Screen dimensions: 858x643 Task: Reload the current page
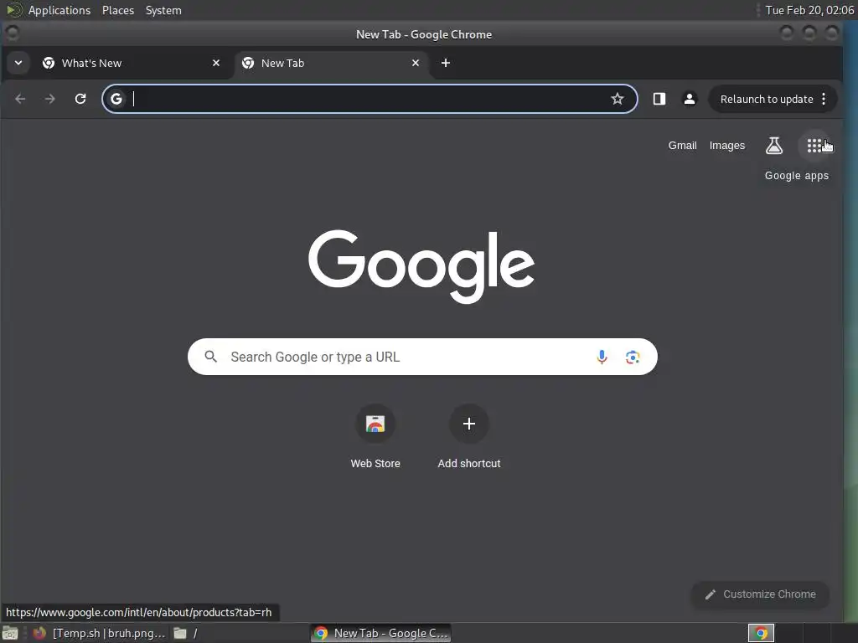coord(80,99)
